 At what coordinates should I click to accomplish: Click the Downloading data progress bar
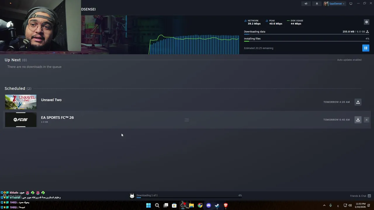[x=307, y=34]
